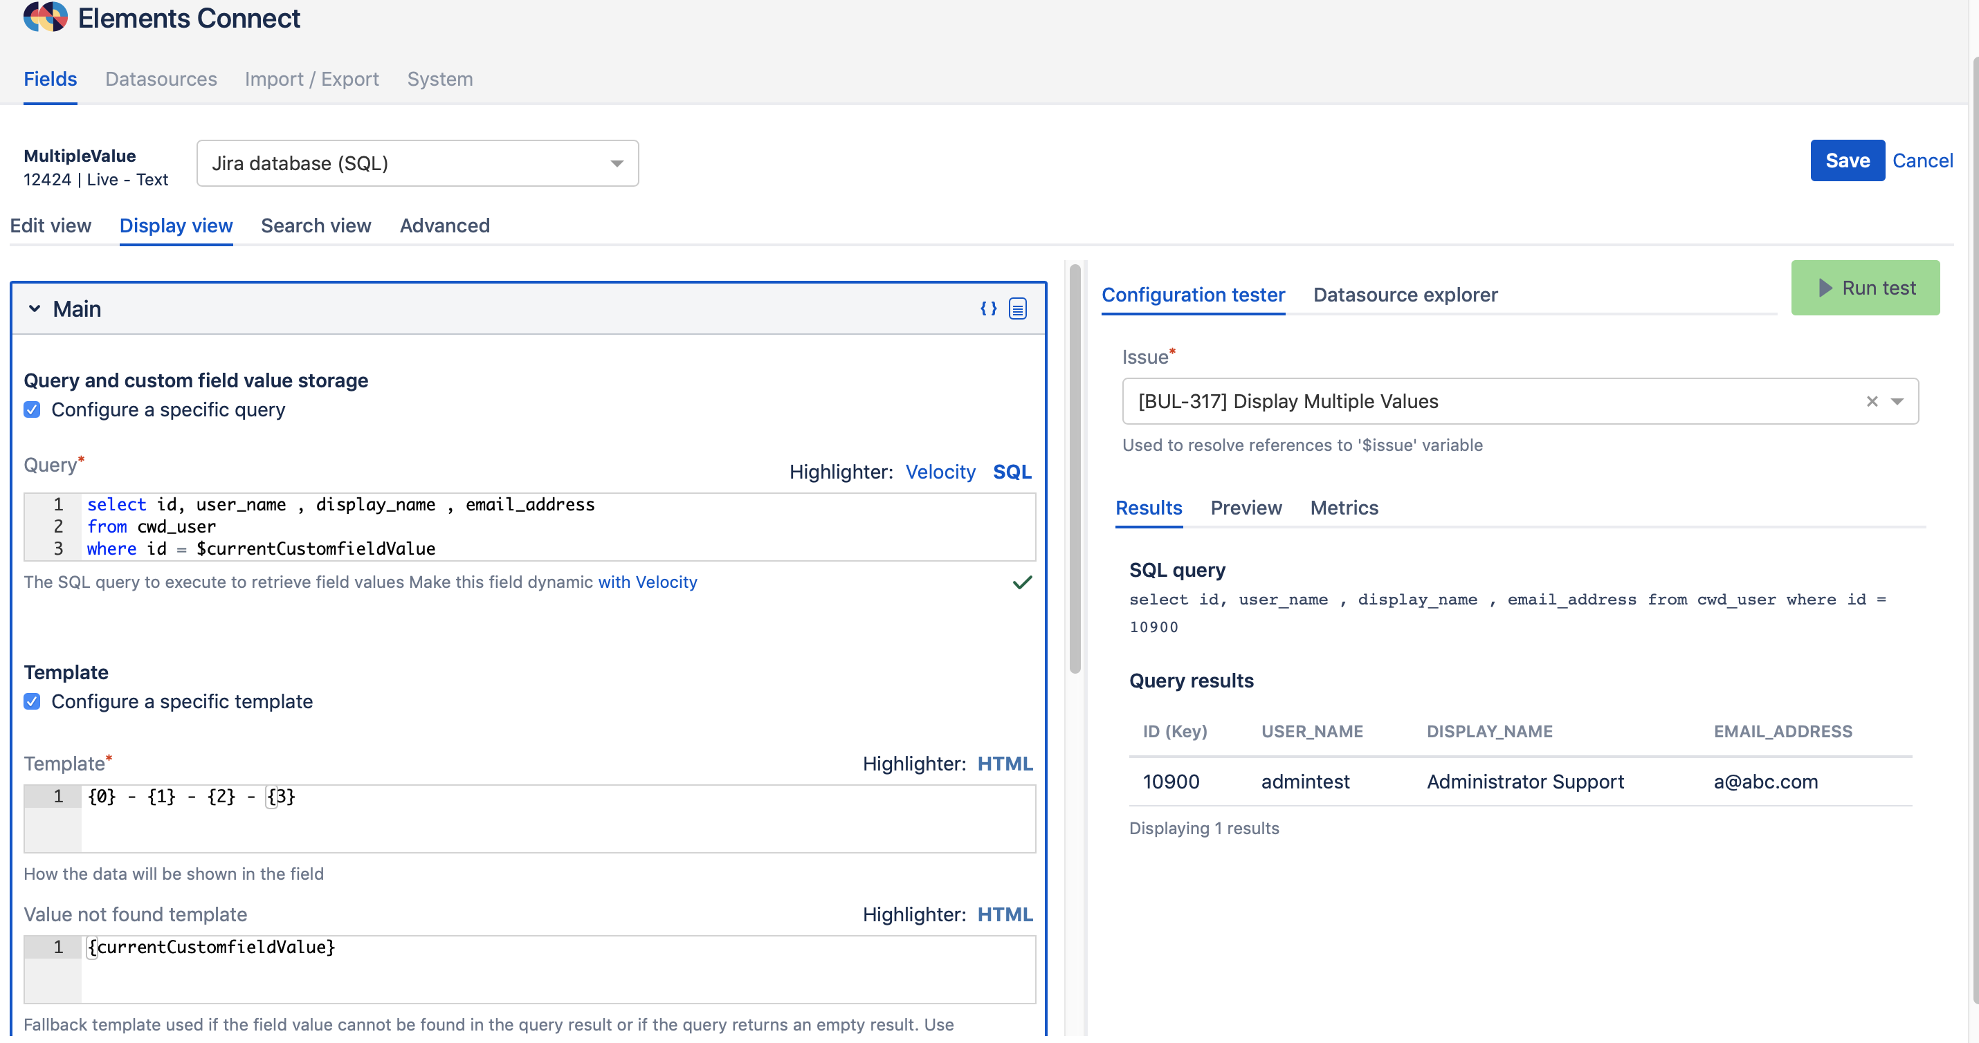Switch to the Metrics results tab
The image size is (1979, 1043).
point(1344,508)
